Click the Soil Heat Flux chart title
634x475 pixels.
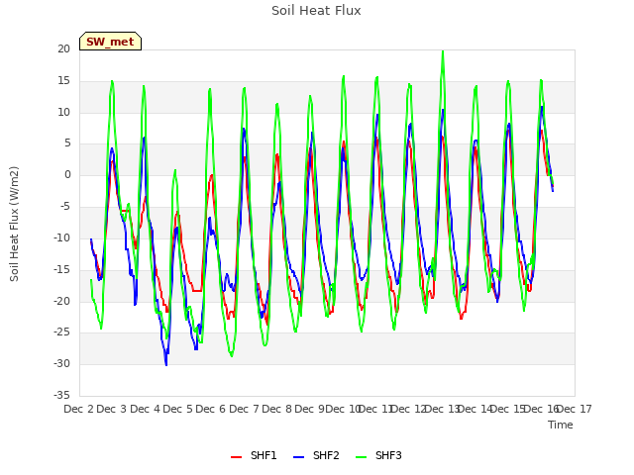pos(316,11)
